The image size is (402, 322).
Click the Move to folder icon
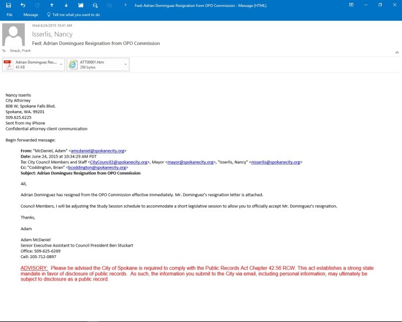[x=80, y=5]
